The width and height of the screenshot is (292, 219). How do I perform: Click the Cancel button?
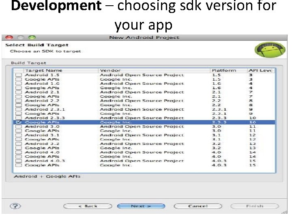tap(198, 206)
